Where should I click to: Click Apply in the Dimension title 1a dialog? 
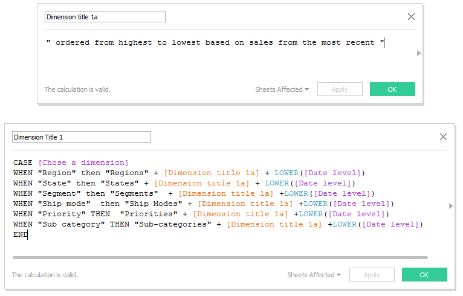pyautogui.click(x=340, y=89)
